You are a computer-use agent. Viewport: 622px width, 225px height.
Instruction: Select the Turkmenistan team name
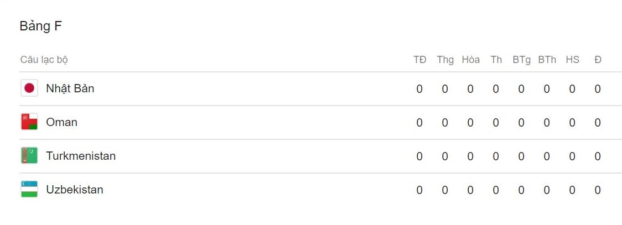(x=81, y=156)
